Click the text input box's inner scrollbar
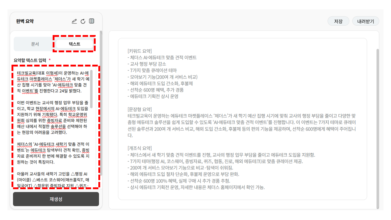Image resolution: width=391 pixels, height=220 pixels. pos(91,89)
